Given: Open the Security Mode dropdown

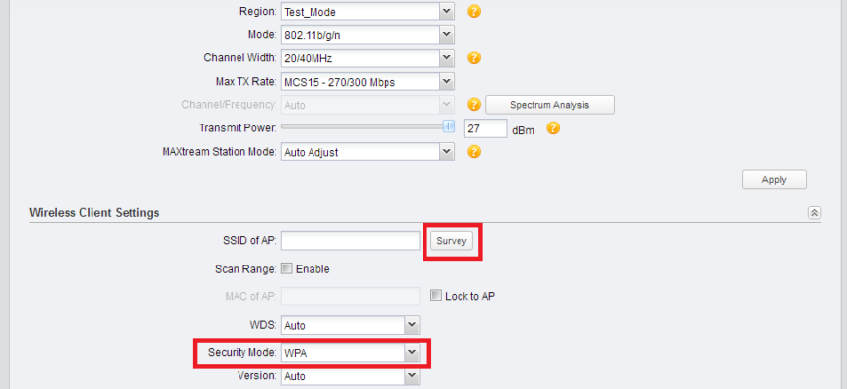Looking at the screenshot, I should 350,353.
